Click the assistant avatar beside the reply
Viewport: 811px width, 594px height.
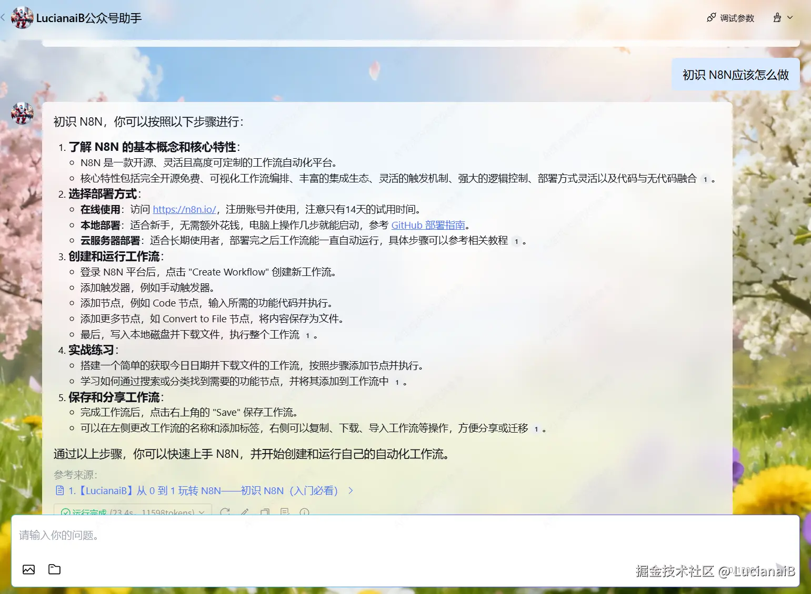[22, 113]
